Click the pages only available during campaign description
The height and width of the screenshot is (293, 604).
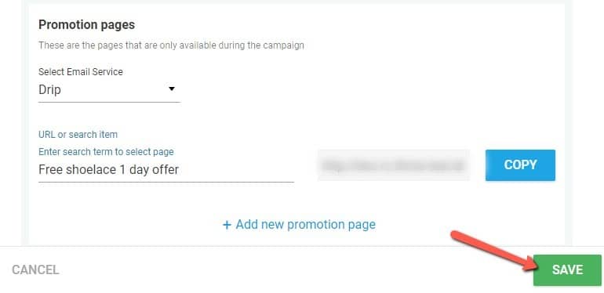tap(171, 45)
